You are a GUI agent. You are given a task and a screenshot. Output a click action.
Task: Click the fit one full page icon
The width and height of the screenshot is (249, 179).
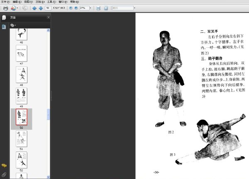coord(106,8)
